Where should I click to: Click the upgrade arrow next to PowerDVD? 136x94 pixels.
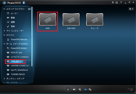[24, 3]
